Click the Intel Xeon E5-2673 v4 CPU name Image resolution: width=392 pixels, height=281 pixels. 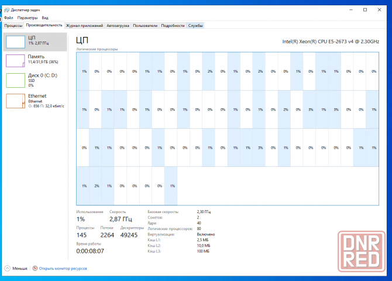point(331,42)
